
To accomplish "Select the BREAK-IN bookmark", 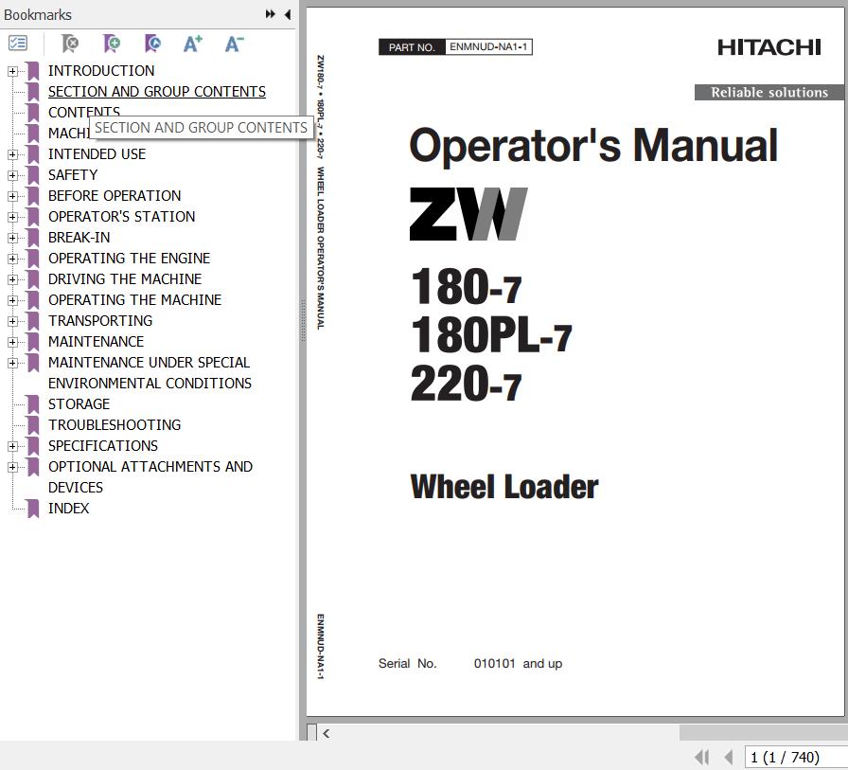I will point(79,238).
